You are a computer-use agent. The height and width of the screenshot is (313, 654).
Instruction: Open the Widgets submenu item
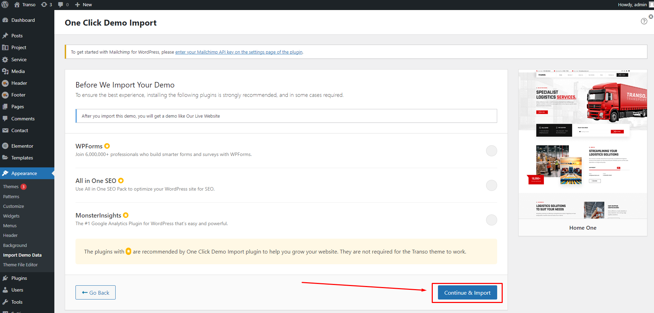pos(11,216)
